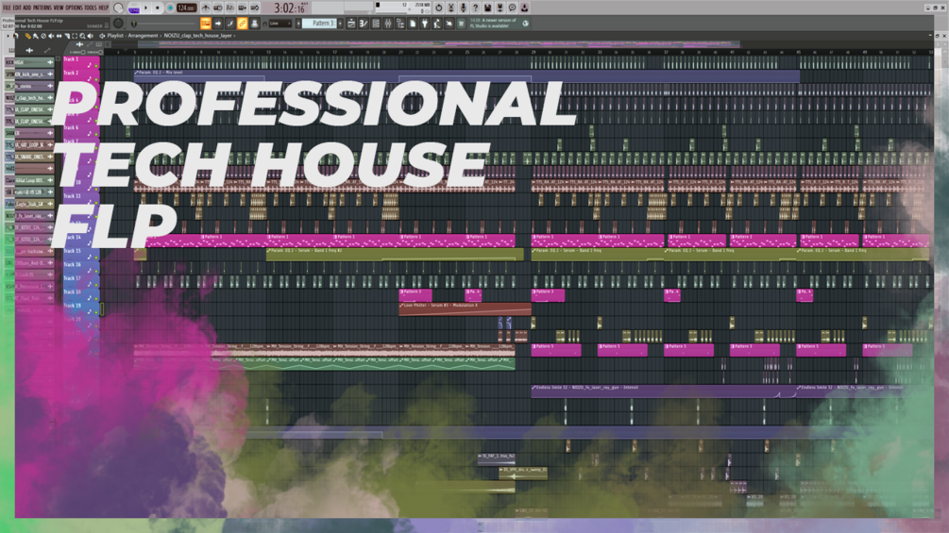This screenshot has height=533, width=949.
Task: Toggle the countdown before recording
Action: (x=230, y=8)
